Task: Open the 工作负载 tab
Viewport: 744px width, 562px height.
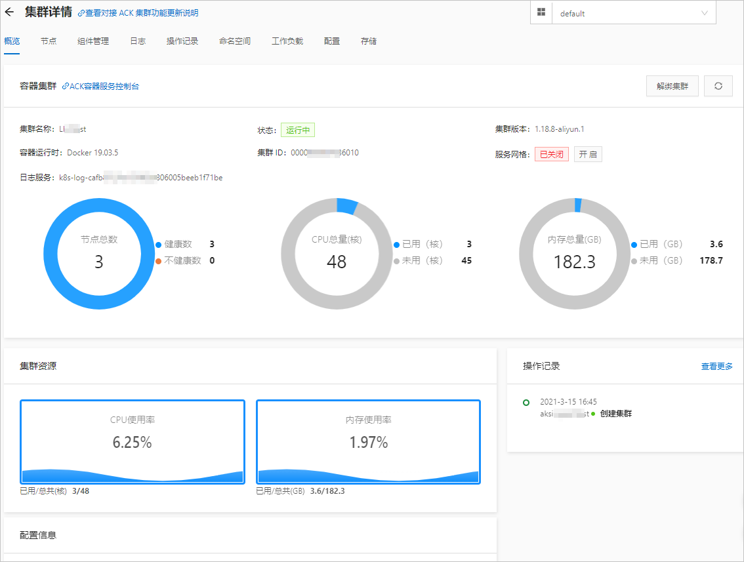Action: (x=287, y=41)
